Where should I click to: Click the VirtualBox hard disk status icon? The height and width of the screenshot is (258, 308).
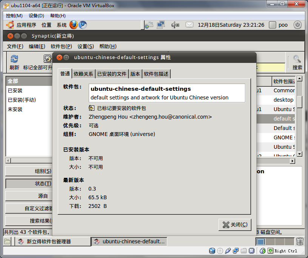pos(212,251)
